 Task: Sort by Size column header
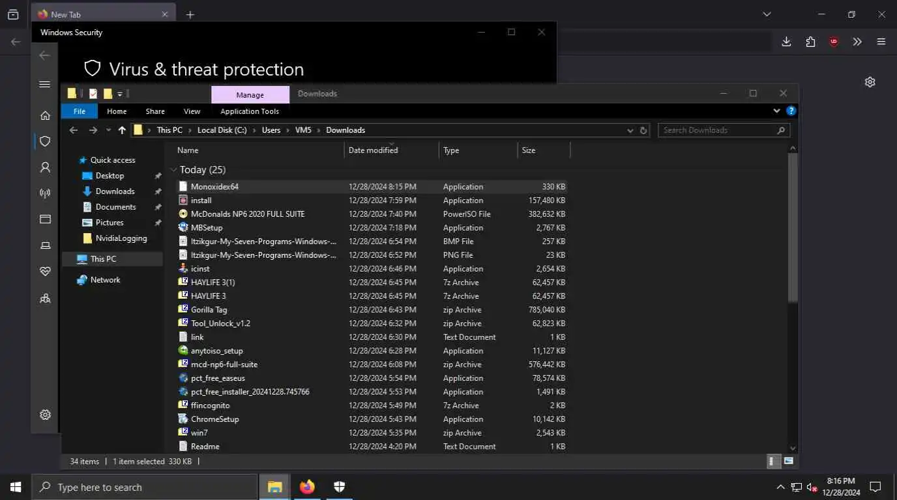tap(544, 150)
